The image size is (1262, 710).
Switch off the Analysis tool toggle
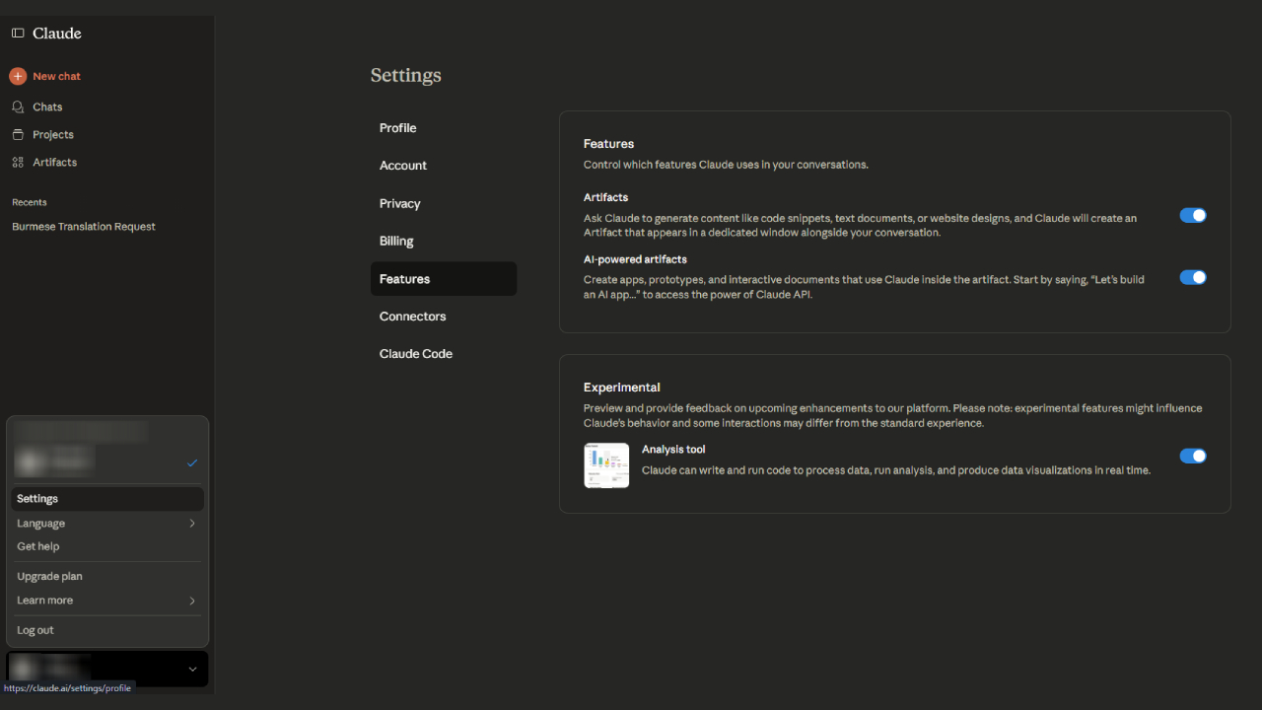click(x=1193, y=456)
